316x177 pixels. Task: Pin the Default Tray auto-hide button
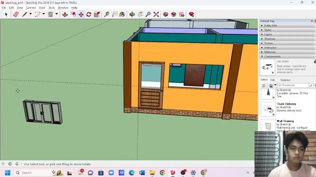(x=312, y=21)
